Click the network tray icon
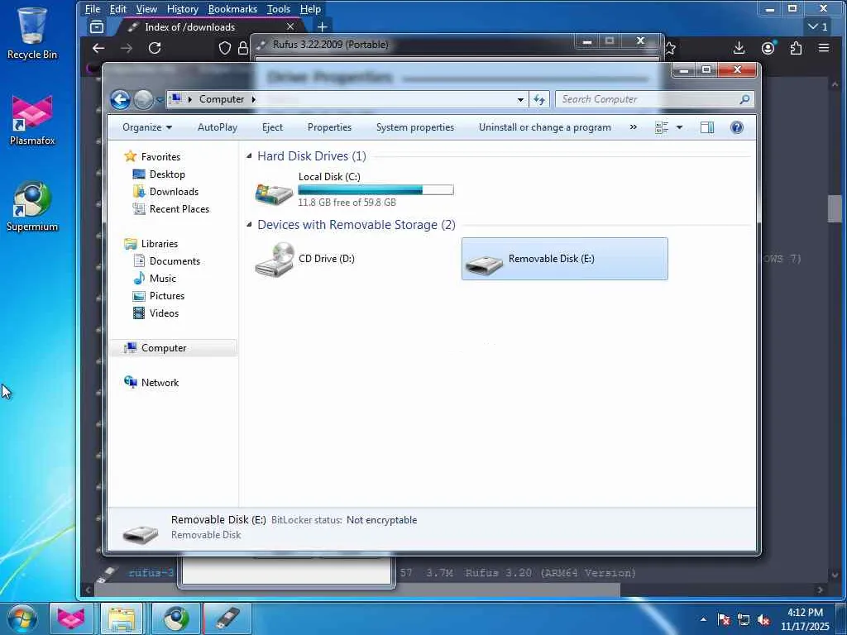 pyautogui.click(x=744, y=620)
